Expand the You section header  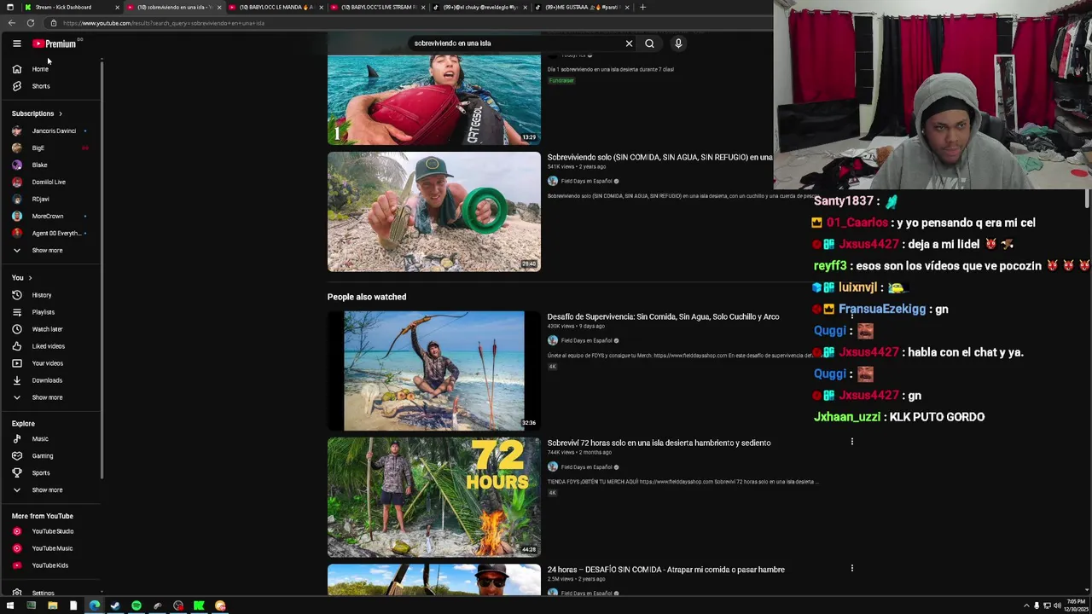[x=22, y=278]
